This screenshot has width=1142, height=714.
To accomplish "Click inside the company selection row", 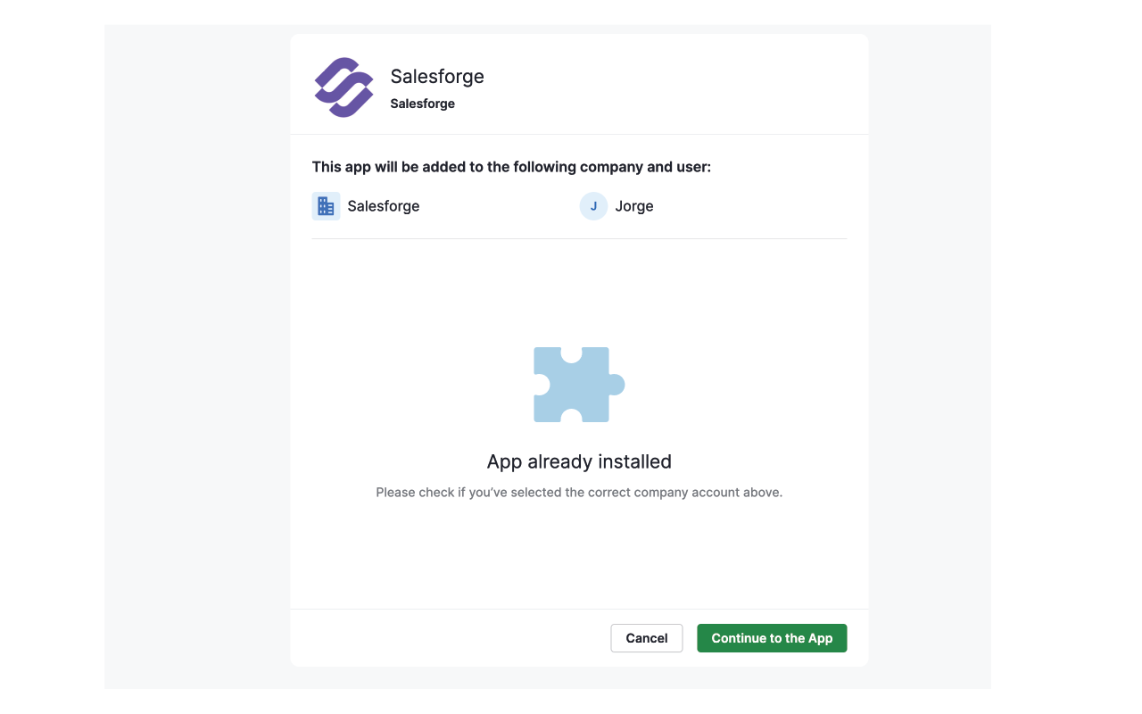I will click(x=401, y=205).
